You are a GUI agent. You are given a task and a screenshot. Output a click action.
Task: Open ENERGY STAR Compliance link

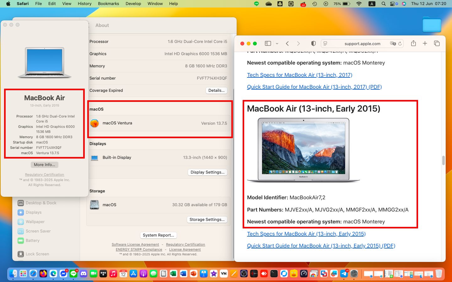(139, 249)
